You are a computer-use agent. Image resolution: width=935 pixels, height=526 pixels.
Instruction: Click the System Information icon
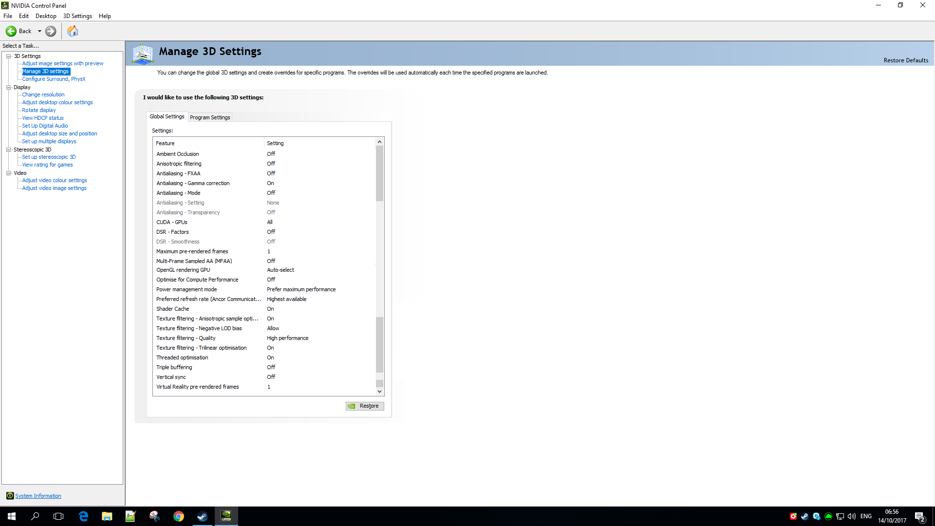(x=10, y=496)
